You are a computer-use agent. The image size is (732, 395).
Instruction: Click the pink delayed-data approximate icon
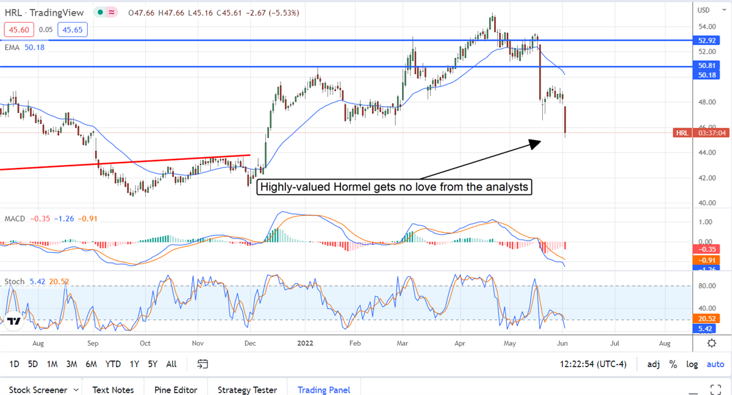[x=112, y=12]
